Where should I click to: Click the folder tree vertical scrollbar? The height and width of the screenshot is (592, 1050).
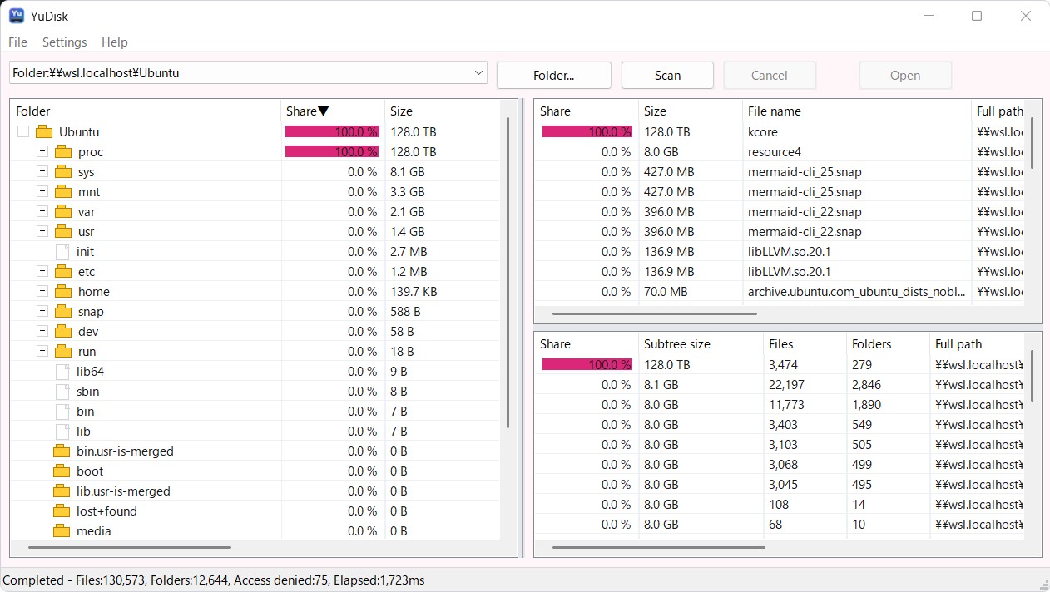508,274
